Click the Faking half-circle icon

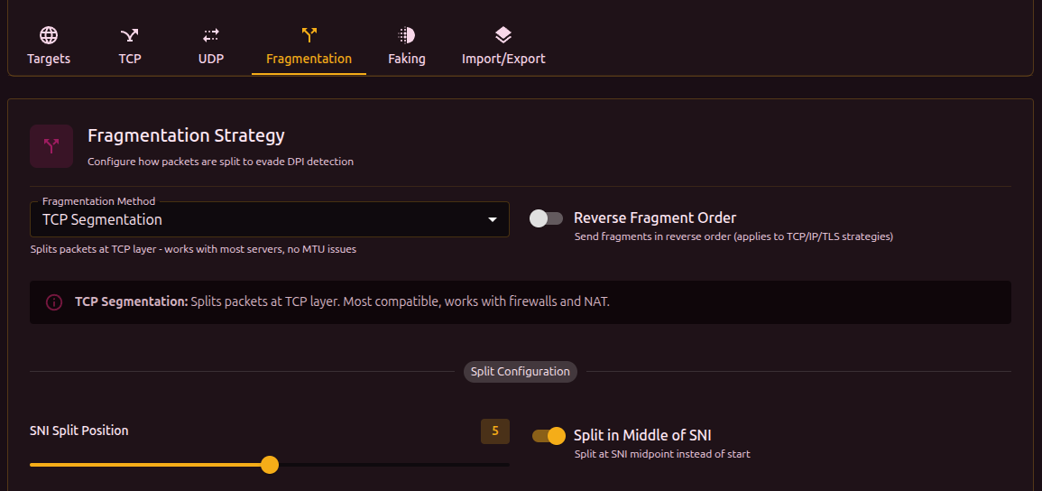coord(407,35)
